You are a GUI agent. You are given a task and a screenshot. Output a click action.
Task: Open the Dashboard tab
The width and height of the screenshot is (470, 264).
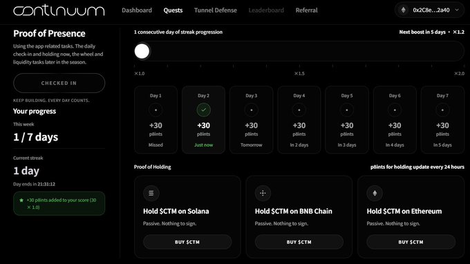point(137,10)
